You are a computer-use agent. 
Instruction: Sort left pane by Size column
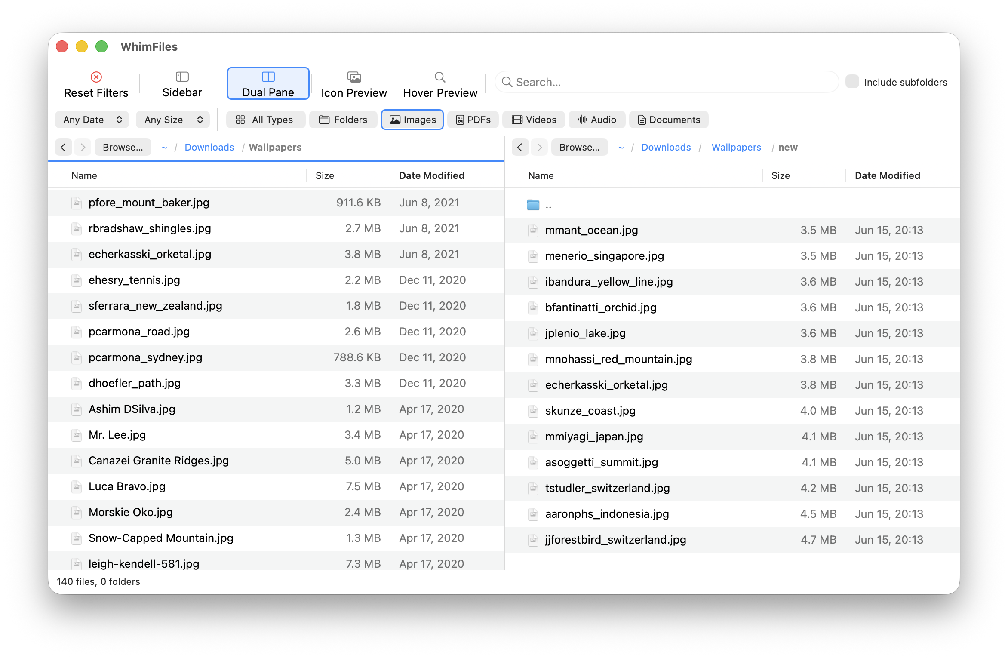click(x=325, y=175)
